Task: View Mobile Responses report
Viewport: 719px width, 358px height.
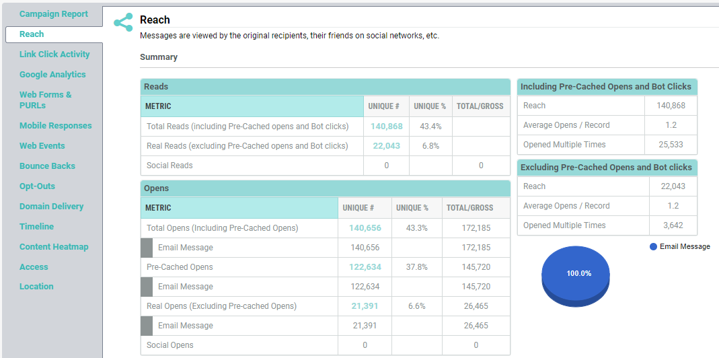Action: click(55, 126)
